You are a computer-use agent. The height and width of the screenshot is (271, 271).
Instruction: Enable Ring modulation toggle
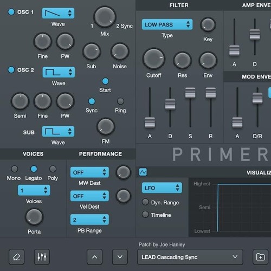[x=120, y=101]
